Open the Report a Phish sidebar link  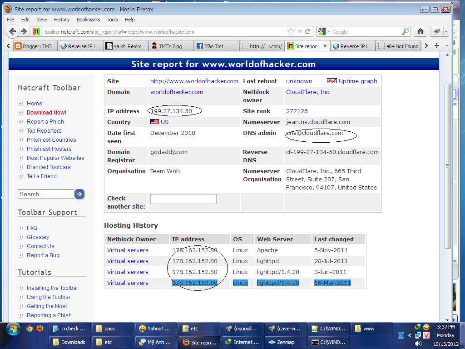(x=45, y=122)
